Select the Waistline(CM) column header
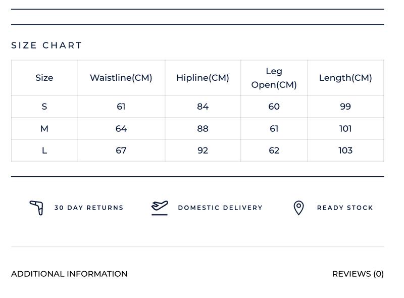Screen dimensions: 404x298 pos(121,78)
